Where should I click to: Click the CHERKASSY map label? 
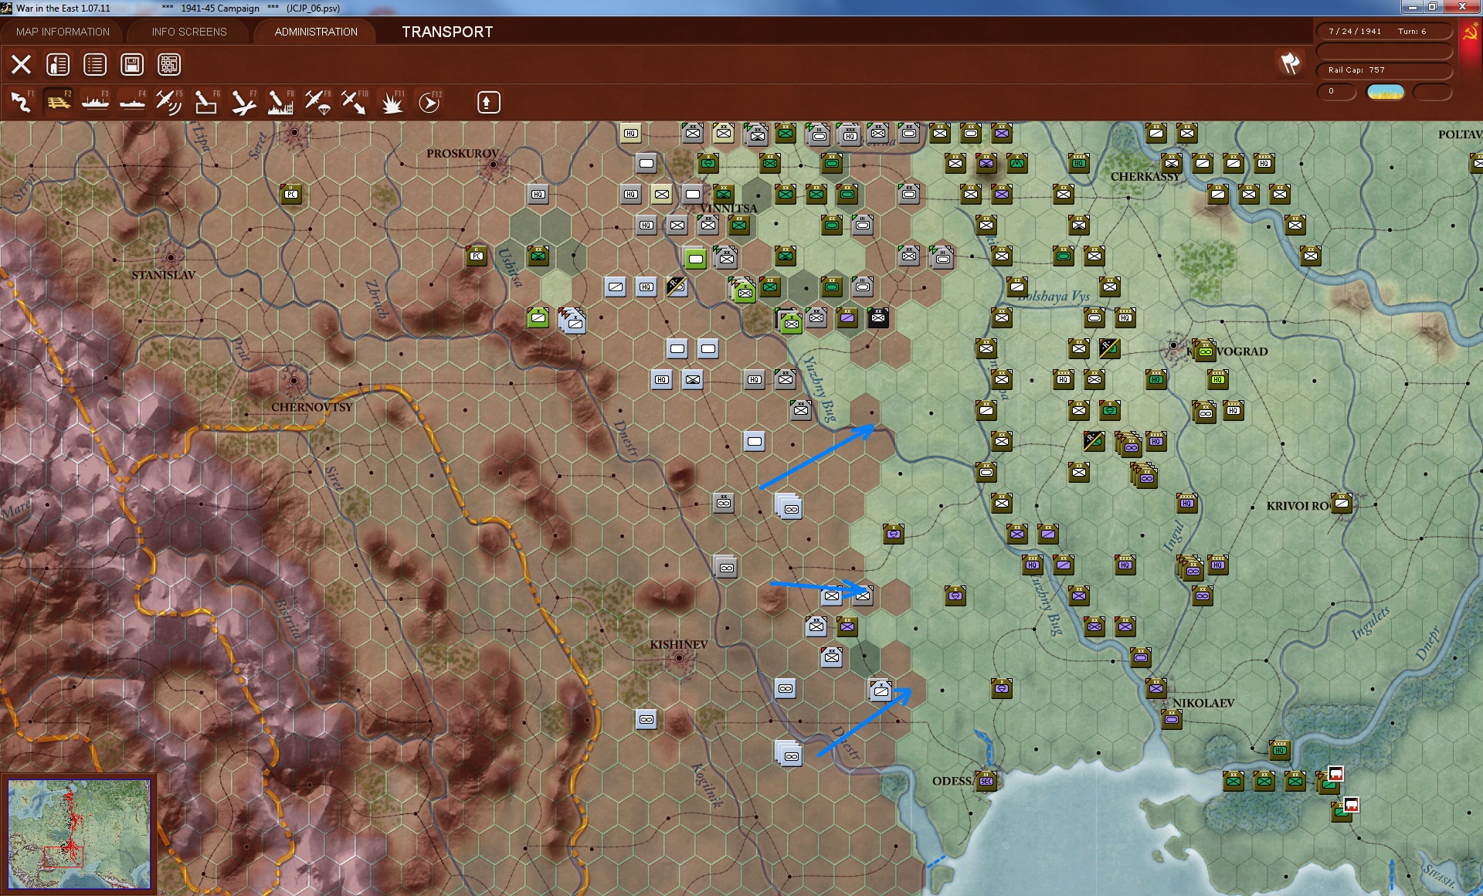1145,177
